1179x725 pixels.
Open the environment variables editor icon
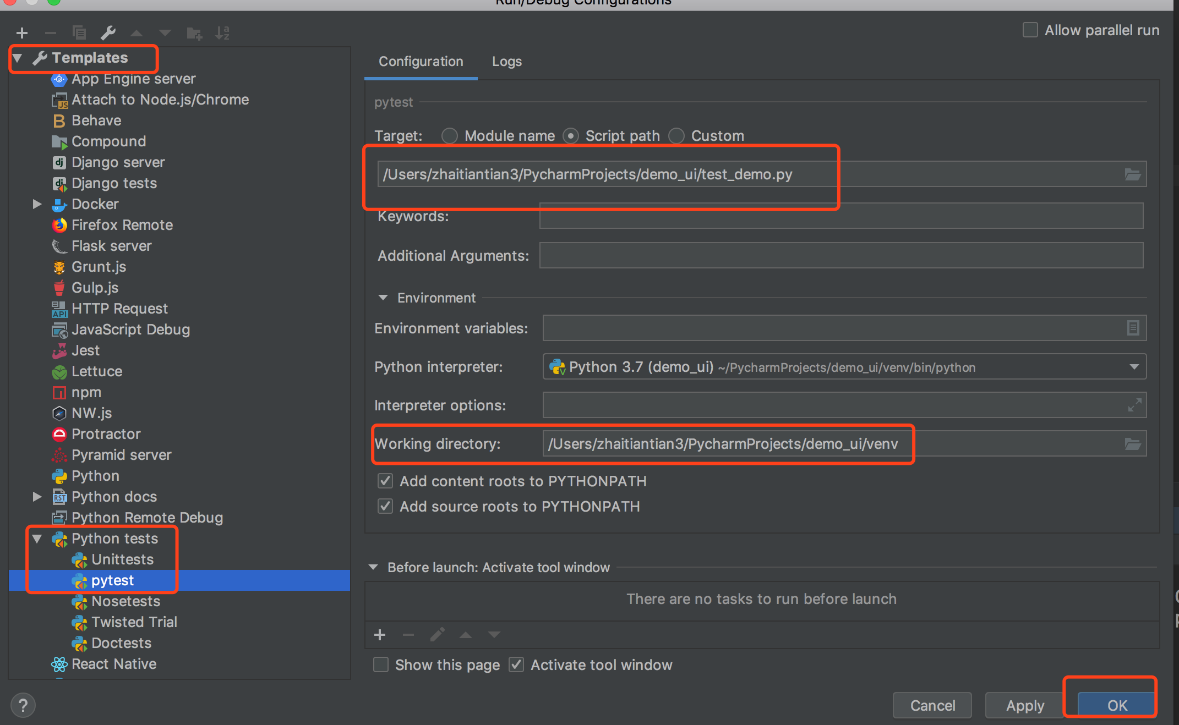coord(1133,328)
